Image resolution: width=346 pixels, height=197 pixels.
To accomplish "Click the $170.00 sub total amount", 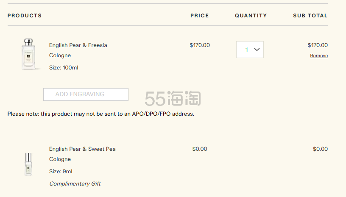I will point(317,45).
